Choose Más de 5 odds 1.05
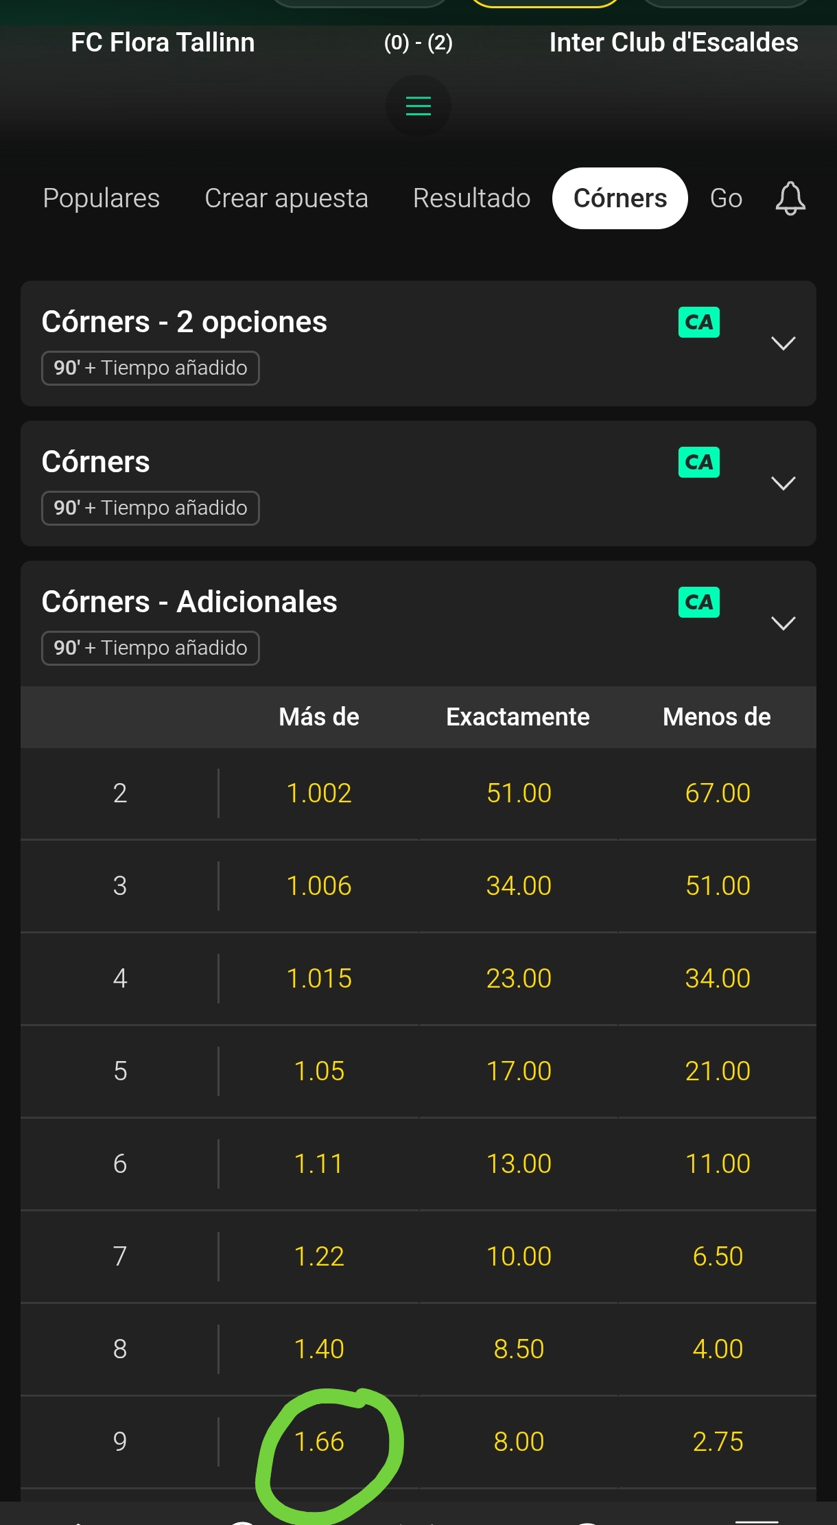The width and height of the screenshot is (837, 1525). point(319,1071)
